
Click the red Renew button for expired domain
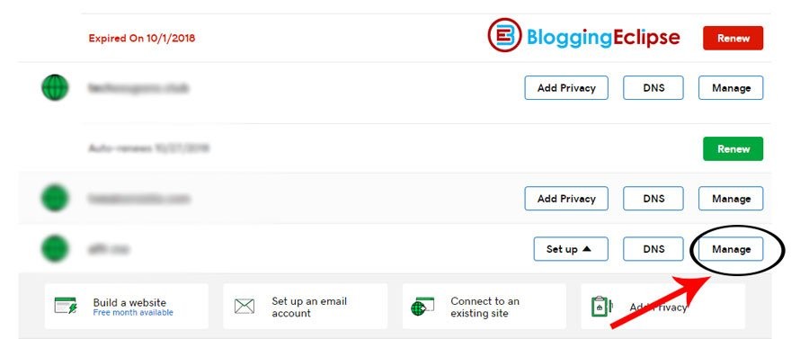[x=733, y=38]
